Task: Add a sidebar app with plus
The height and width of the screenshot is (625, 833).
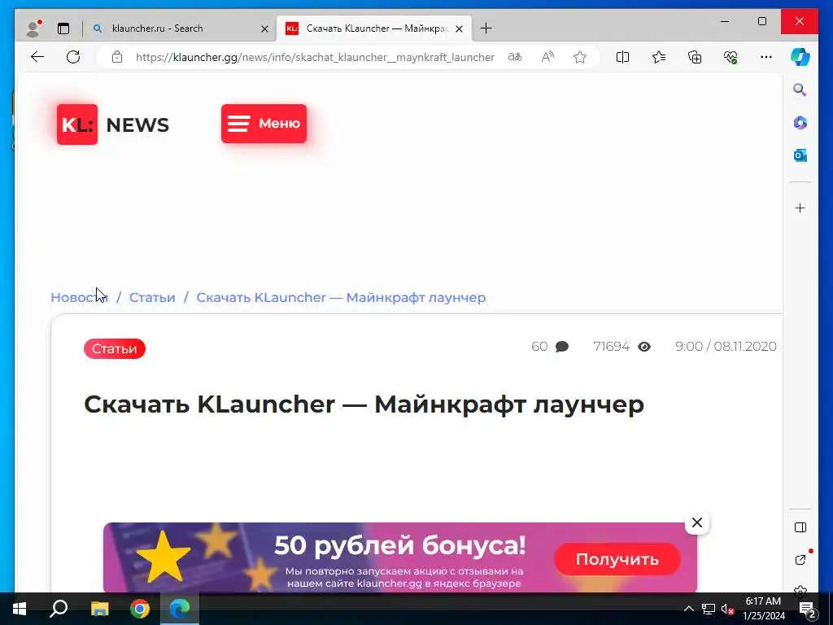Action: [x=800, y=208]
